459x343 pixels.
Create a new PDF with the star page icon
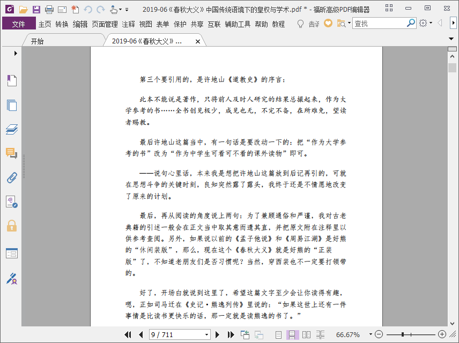click(75, 10)
